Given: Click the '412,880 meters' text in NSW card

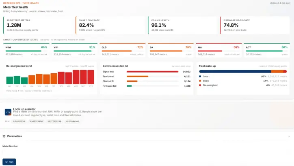Looking at the screenshot, I should 14,54.
